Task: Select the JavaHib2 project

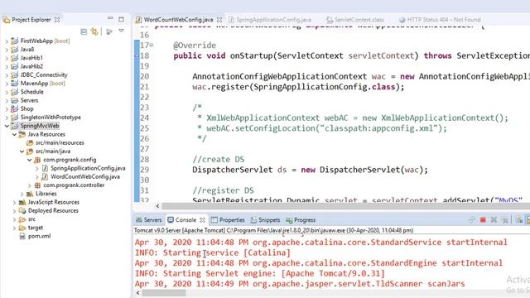Action: [x=31, y=66]
